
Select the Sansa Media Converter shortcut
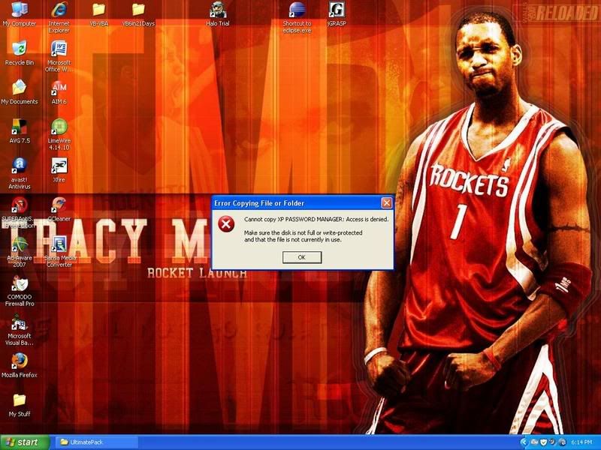coord(59,252)
